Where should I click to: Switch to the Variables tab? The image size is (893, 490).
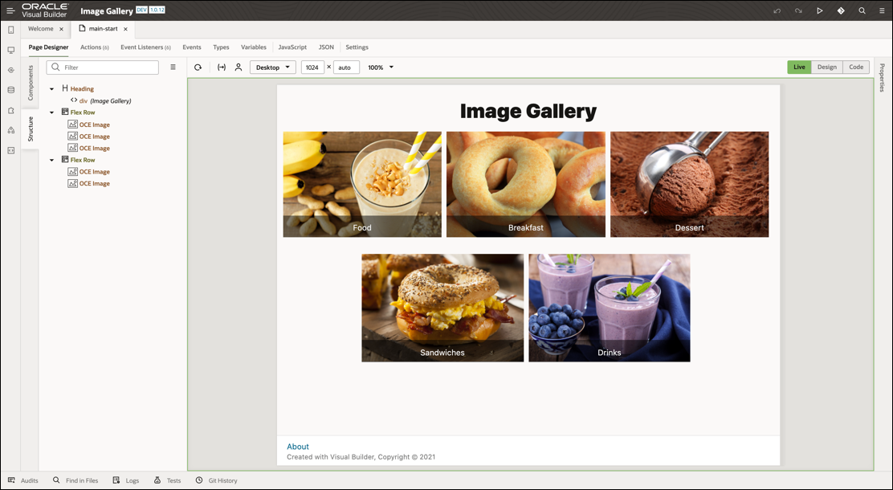pyautogui.click(x=253, y=47)
